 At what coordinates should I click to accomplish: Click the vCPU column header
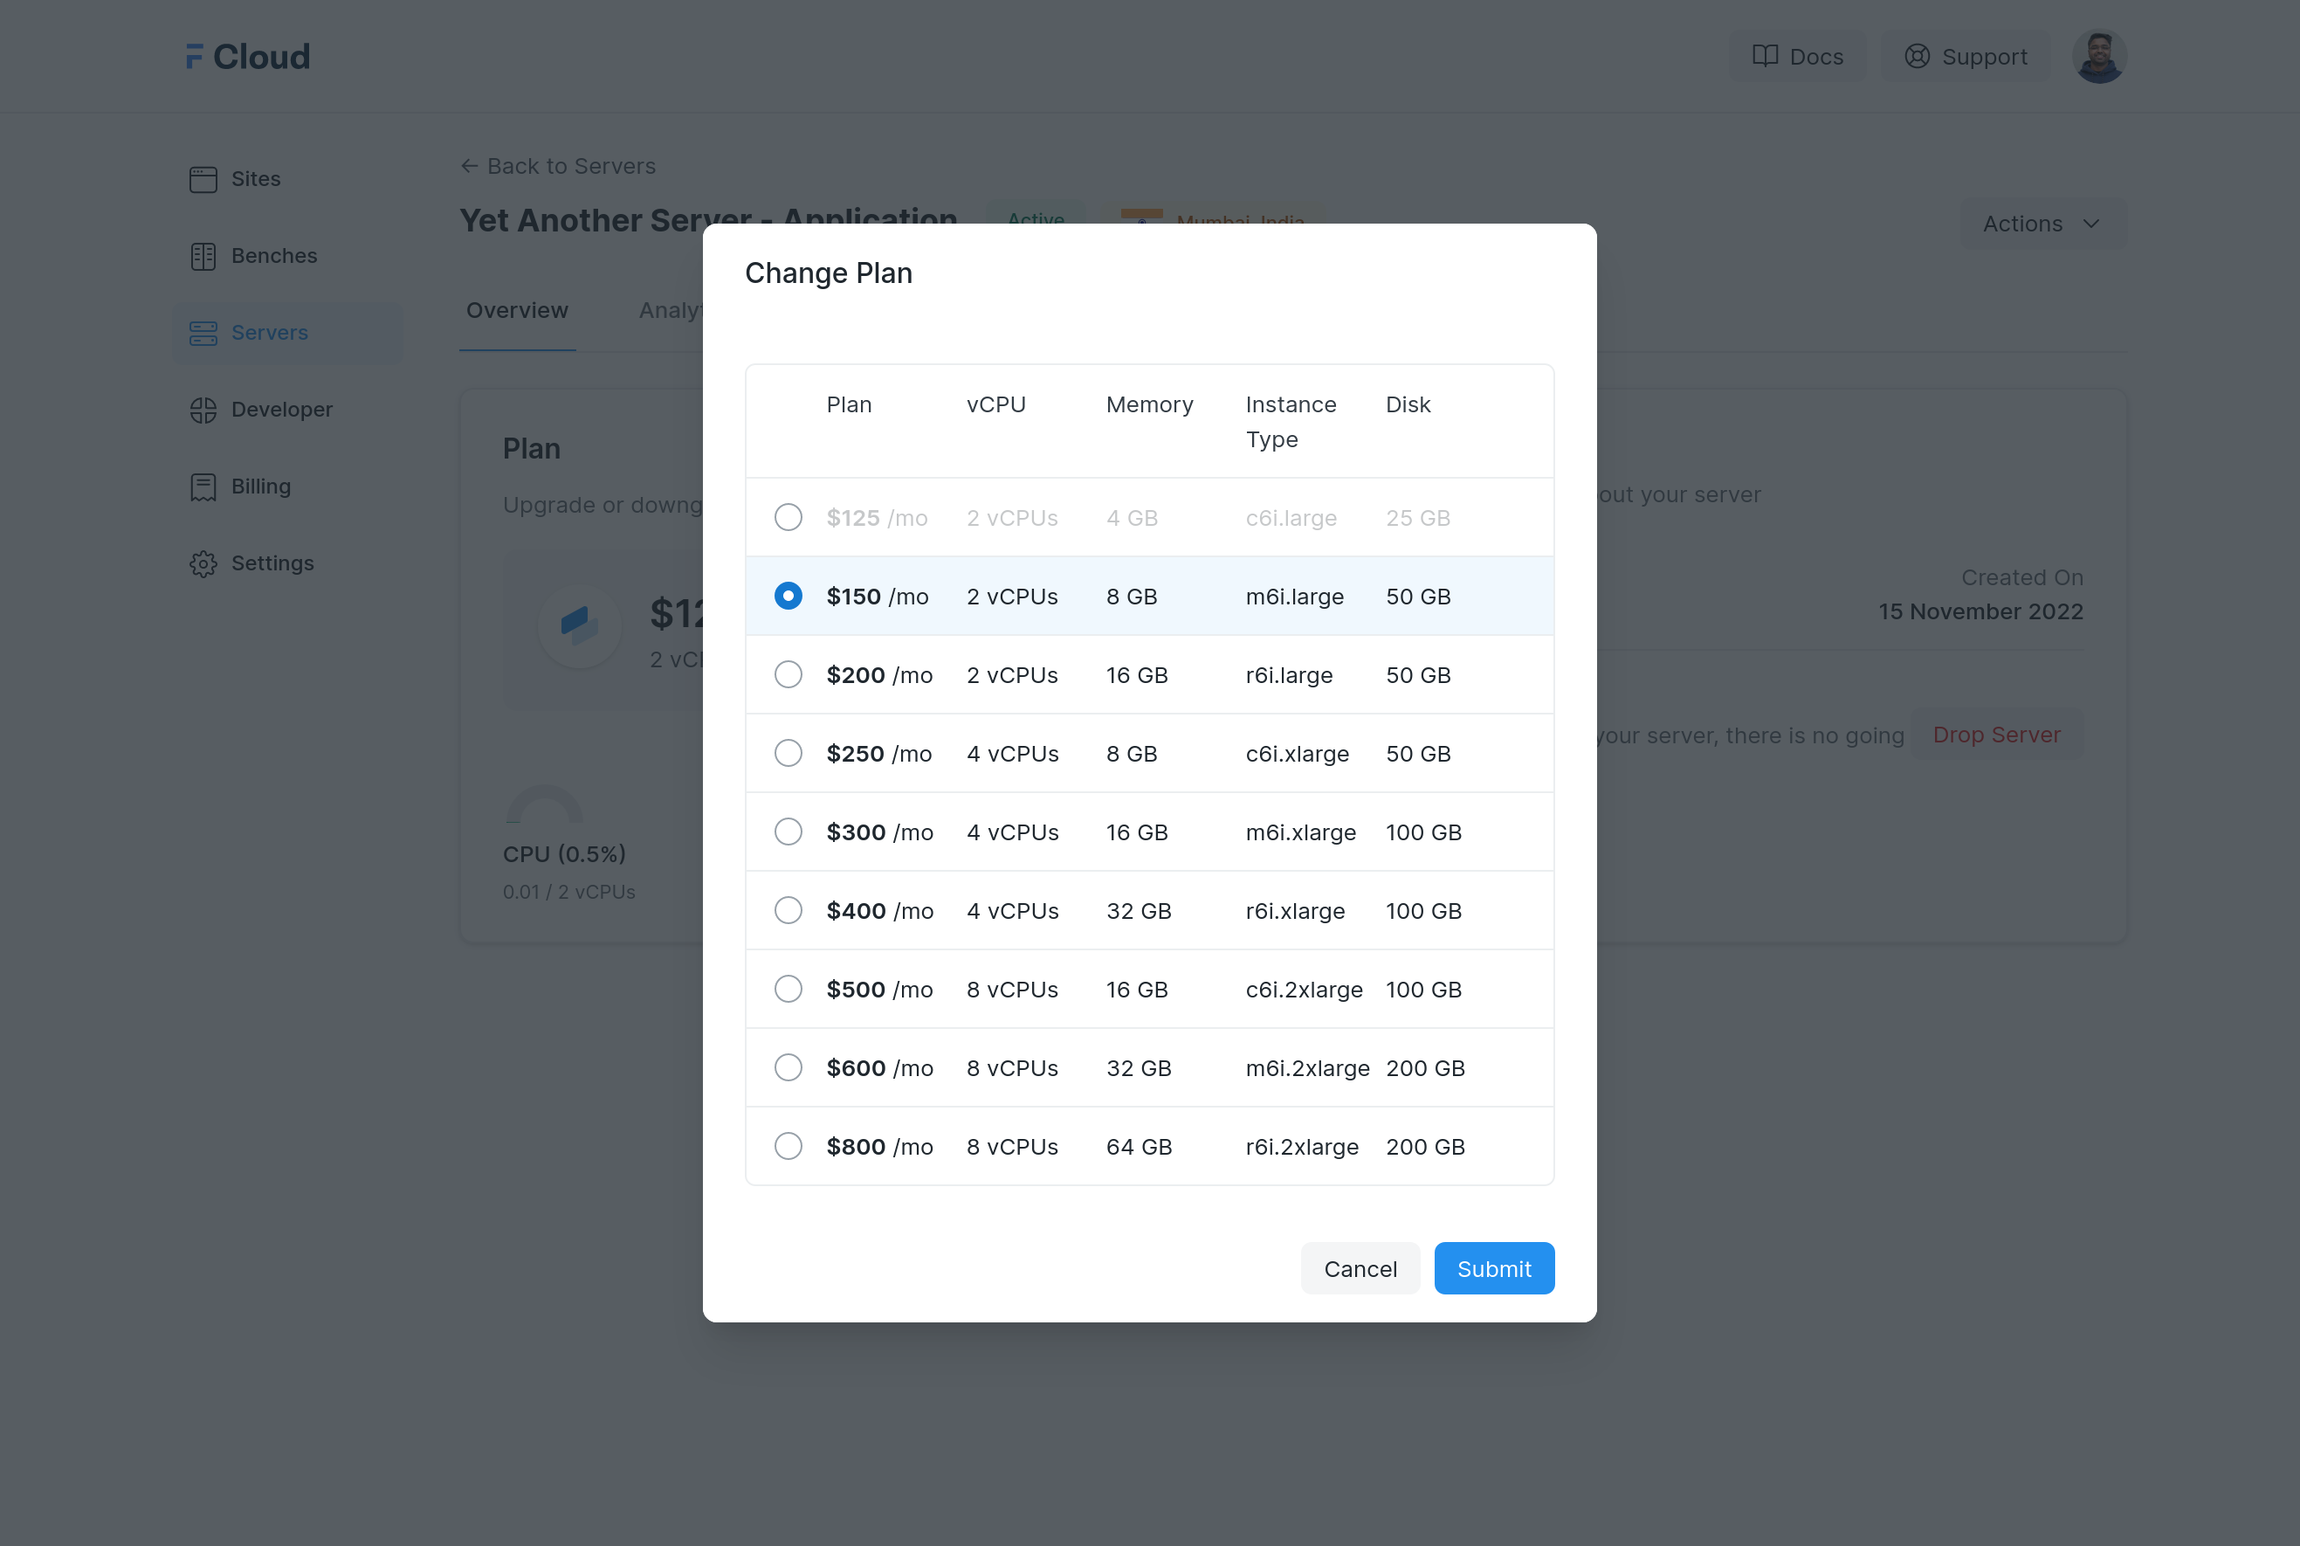[995, 404]
